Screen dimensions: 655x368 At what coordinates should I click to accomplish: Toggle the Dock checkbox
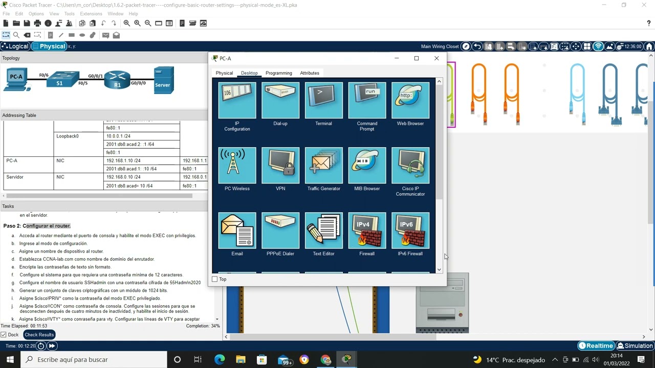(x=4, y=335)
